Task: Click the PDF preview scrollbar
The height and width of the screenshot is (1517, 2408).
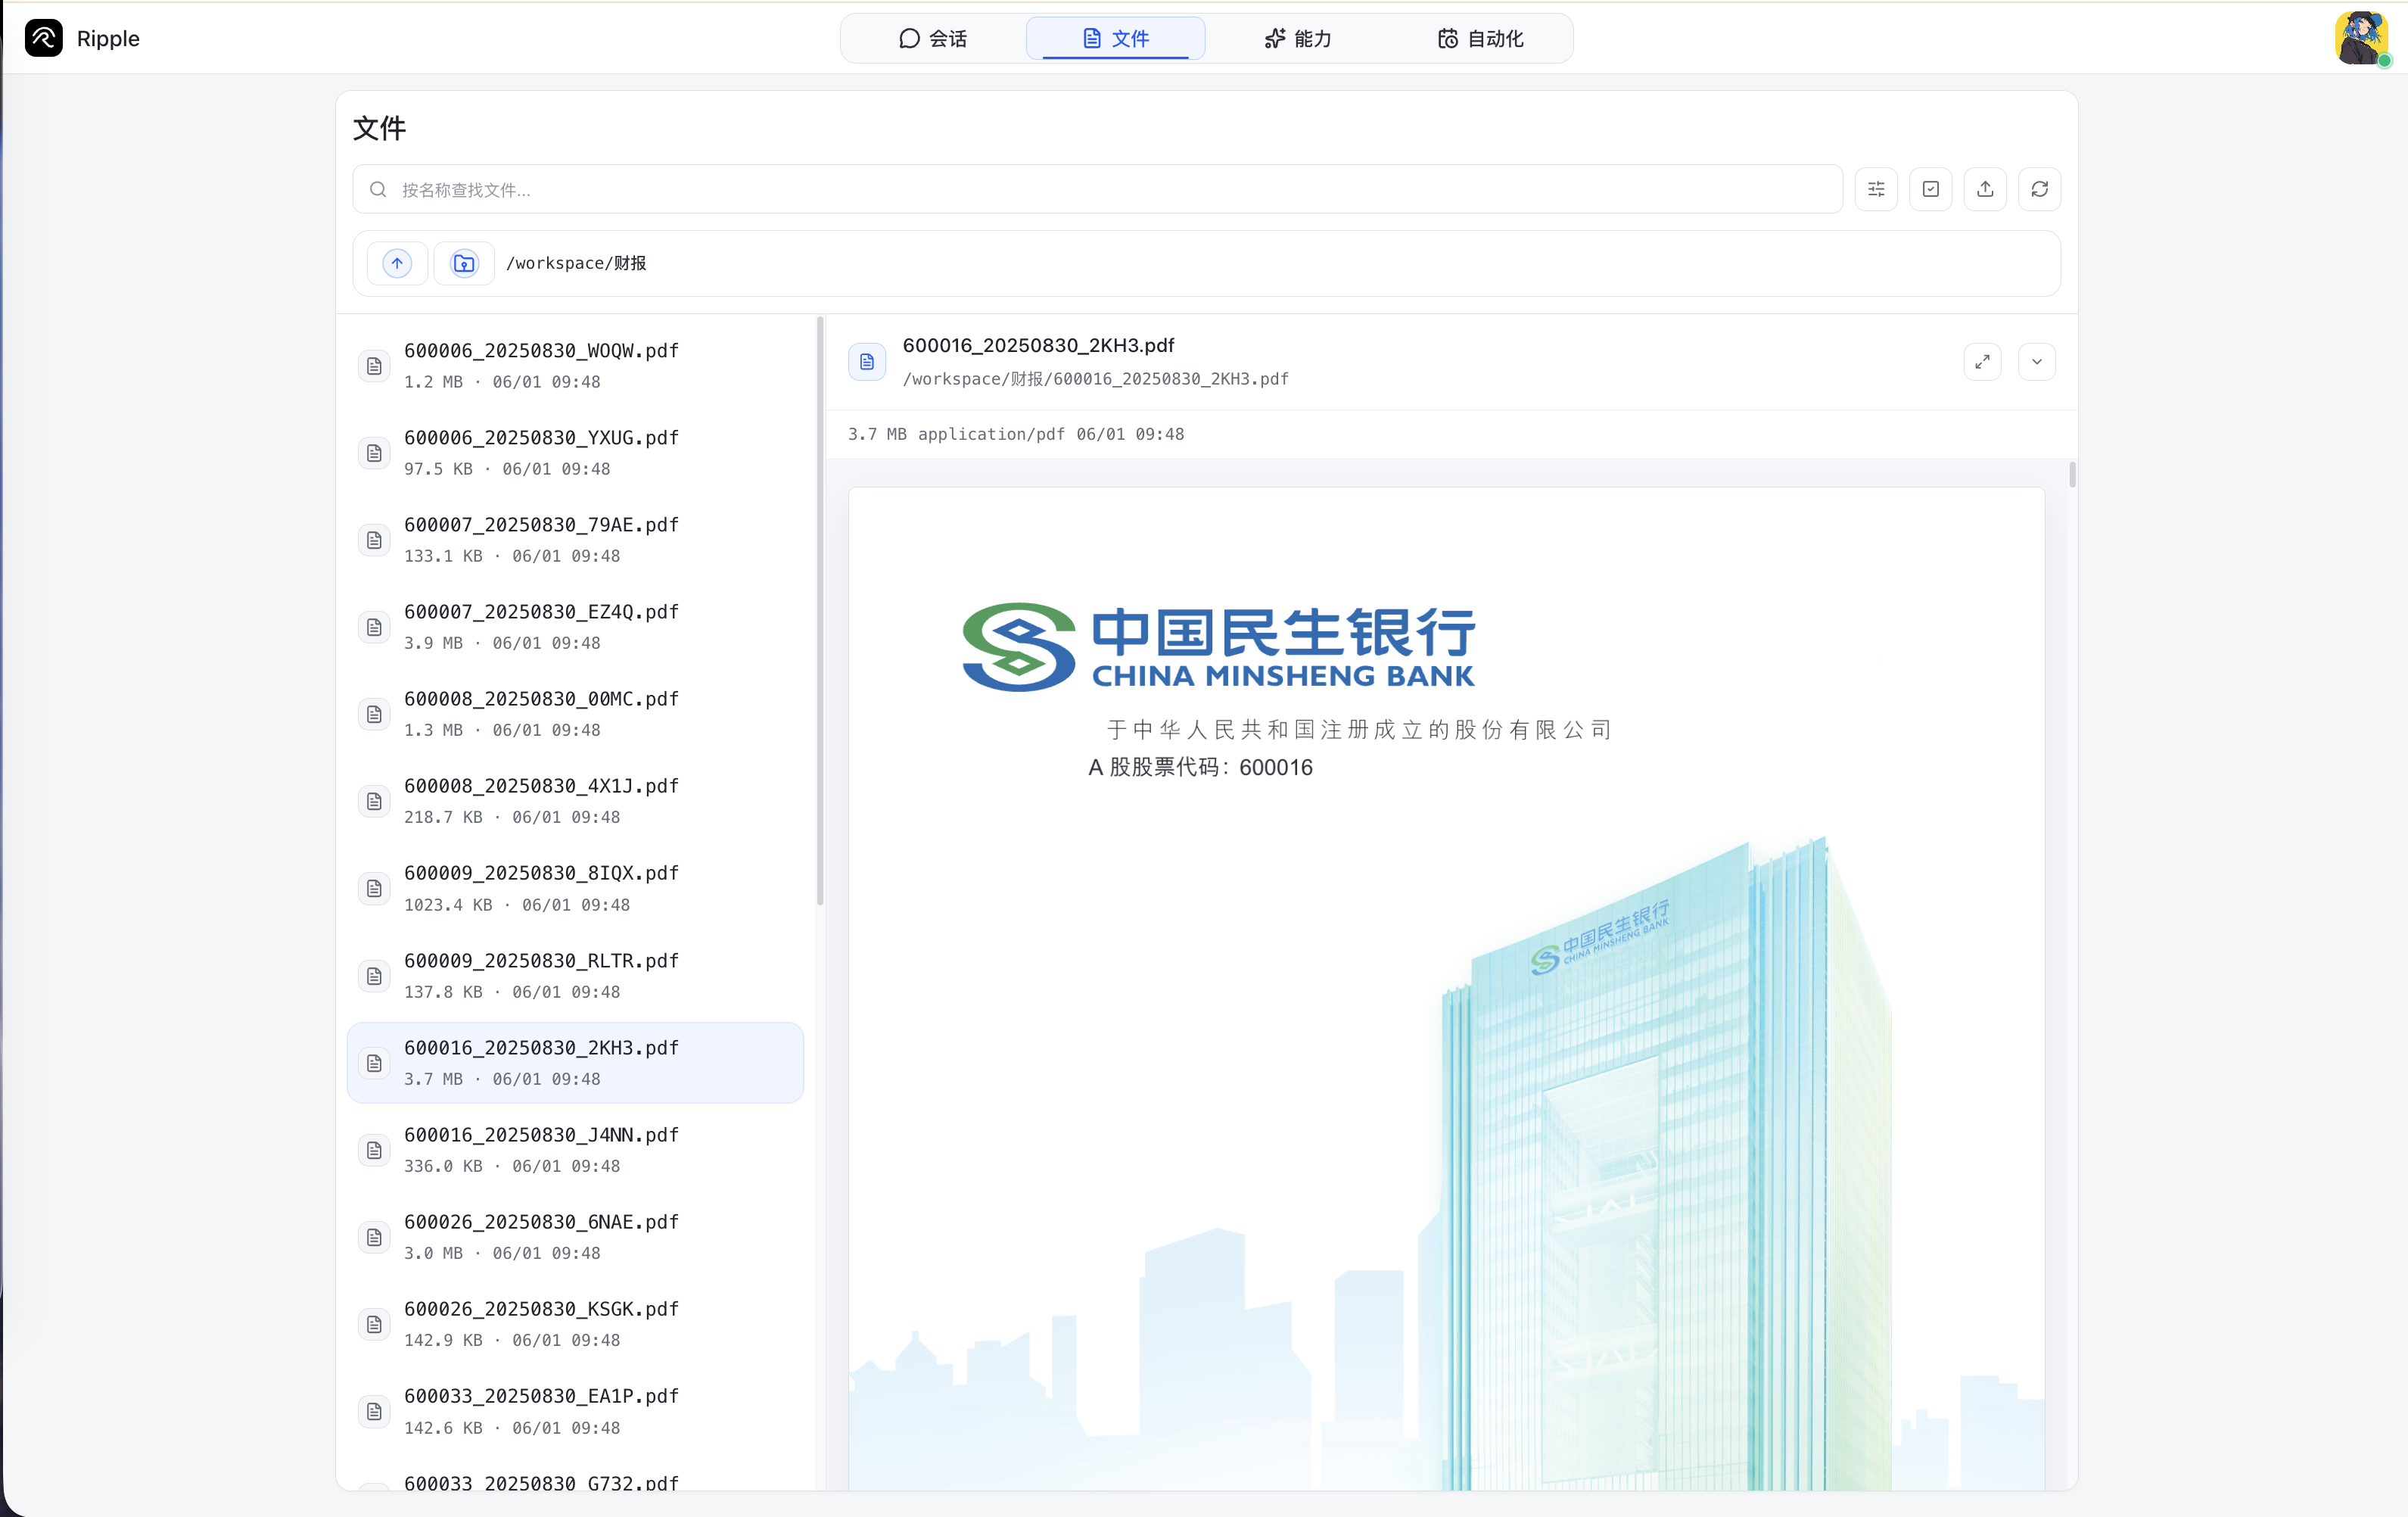Action: coord(2072,474)
